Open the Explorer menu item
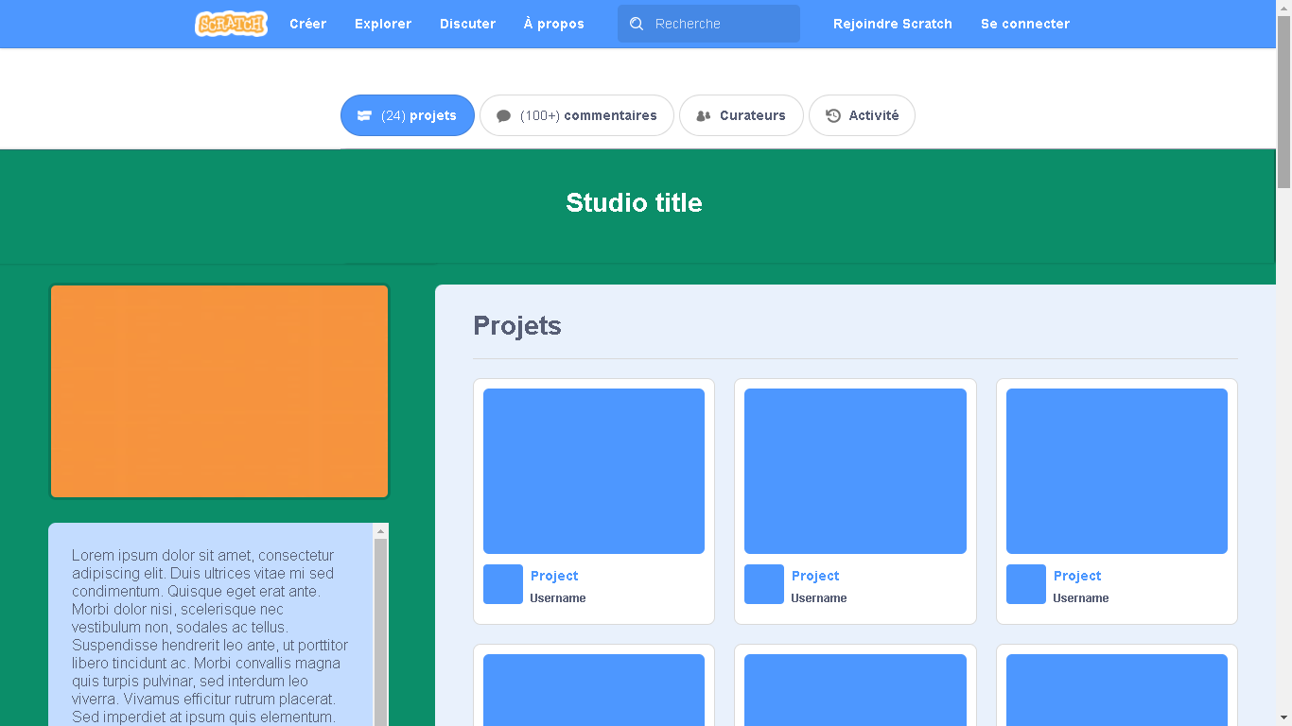This screenshot has width=1292, height=726. 383,24
